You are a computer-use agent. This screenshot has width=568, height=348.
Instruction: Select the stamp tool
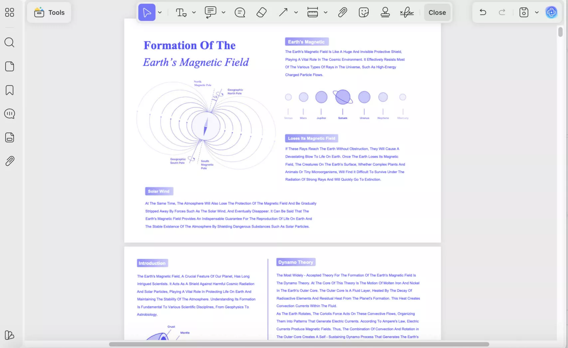(385, 12)
